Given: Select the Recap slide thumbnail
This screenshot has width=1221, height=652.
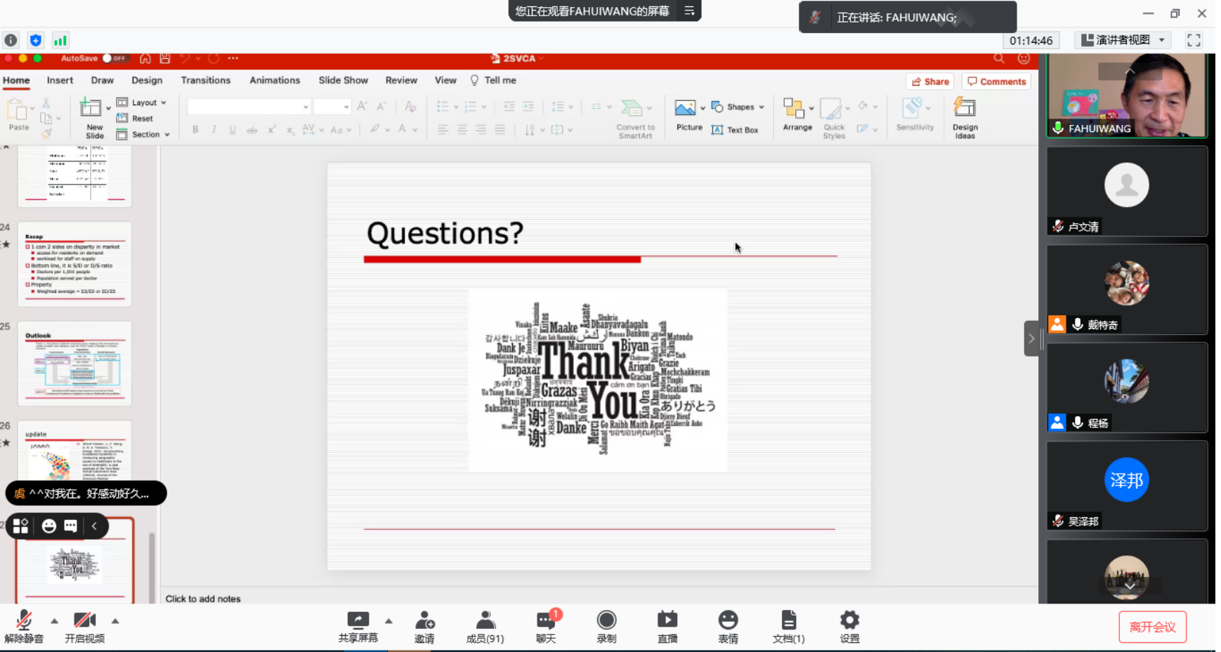Looking at the screenshot, I should point(74,264).
